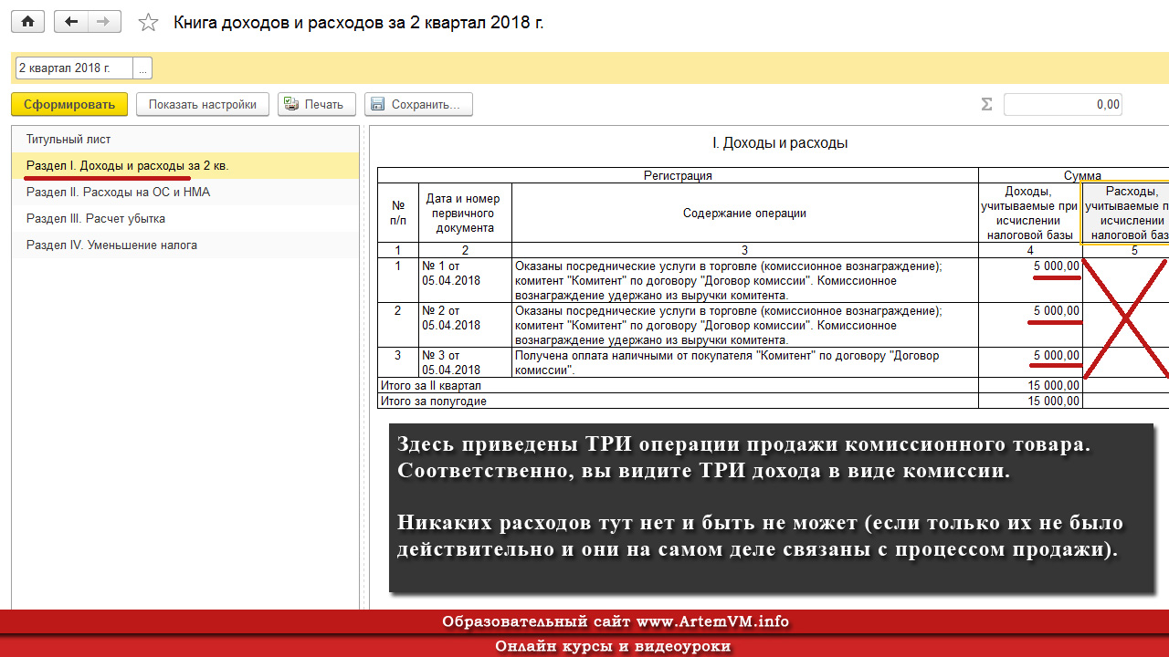Click the Сформировать button

(x=69, y=104)
